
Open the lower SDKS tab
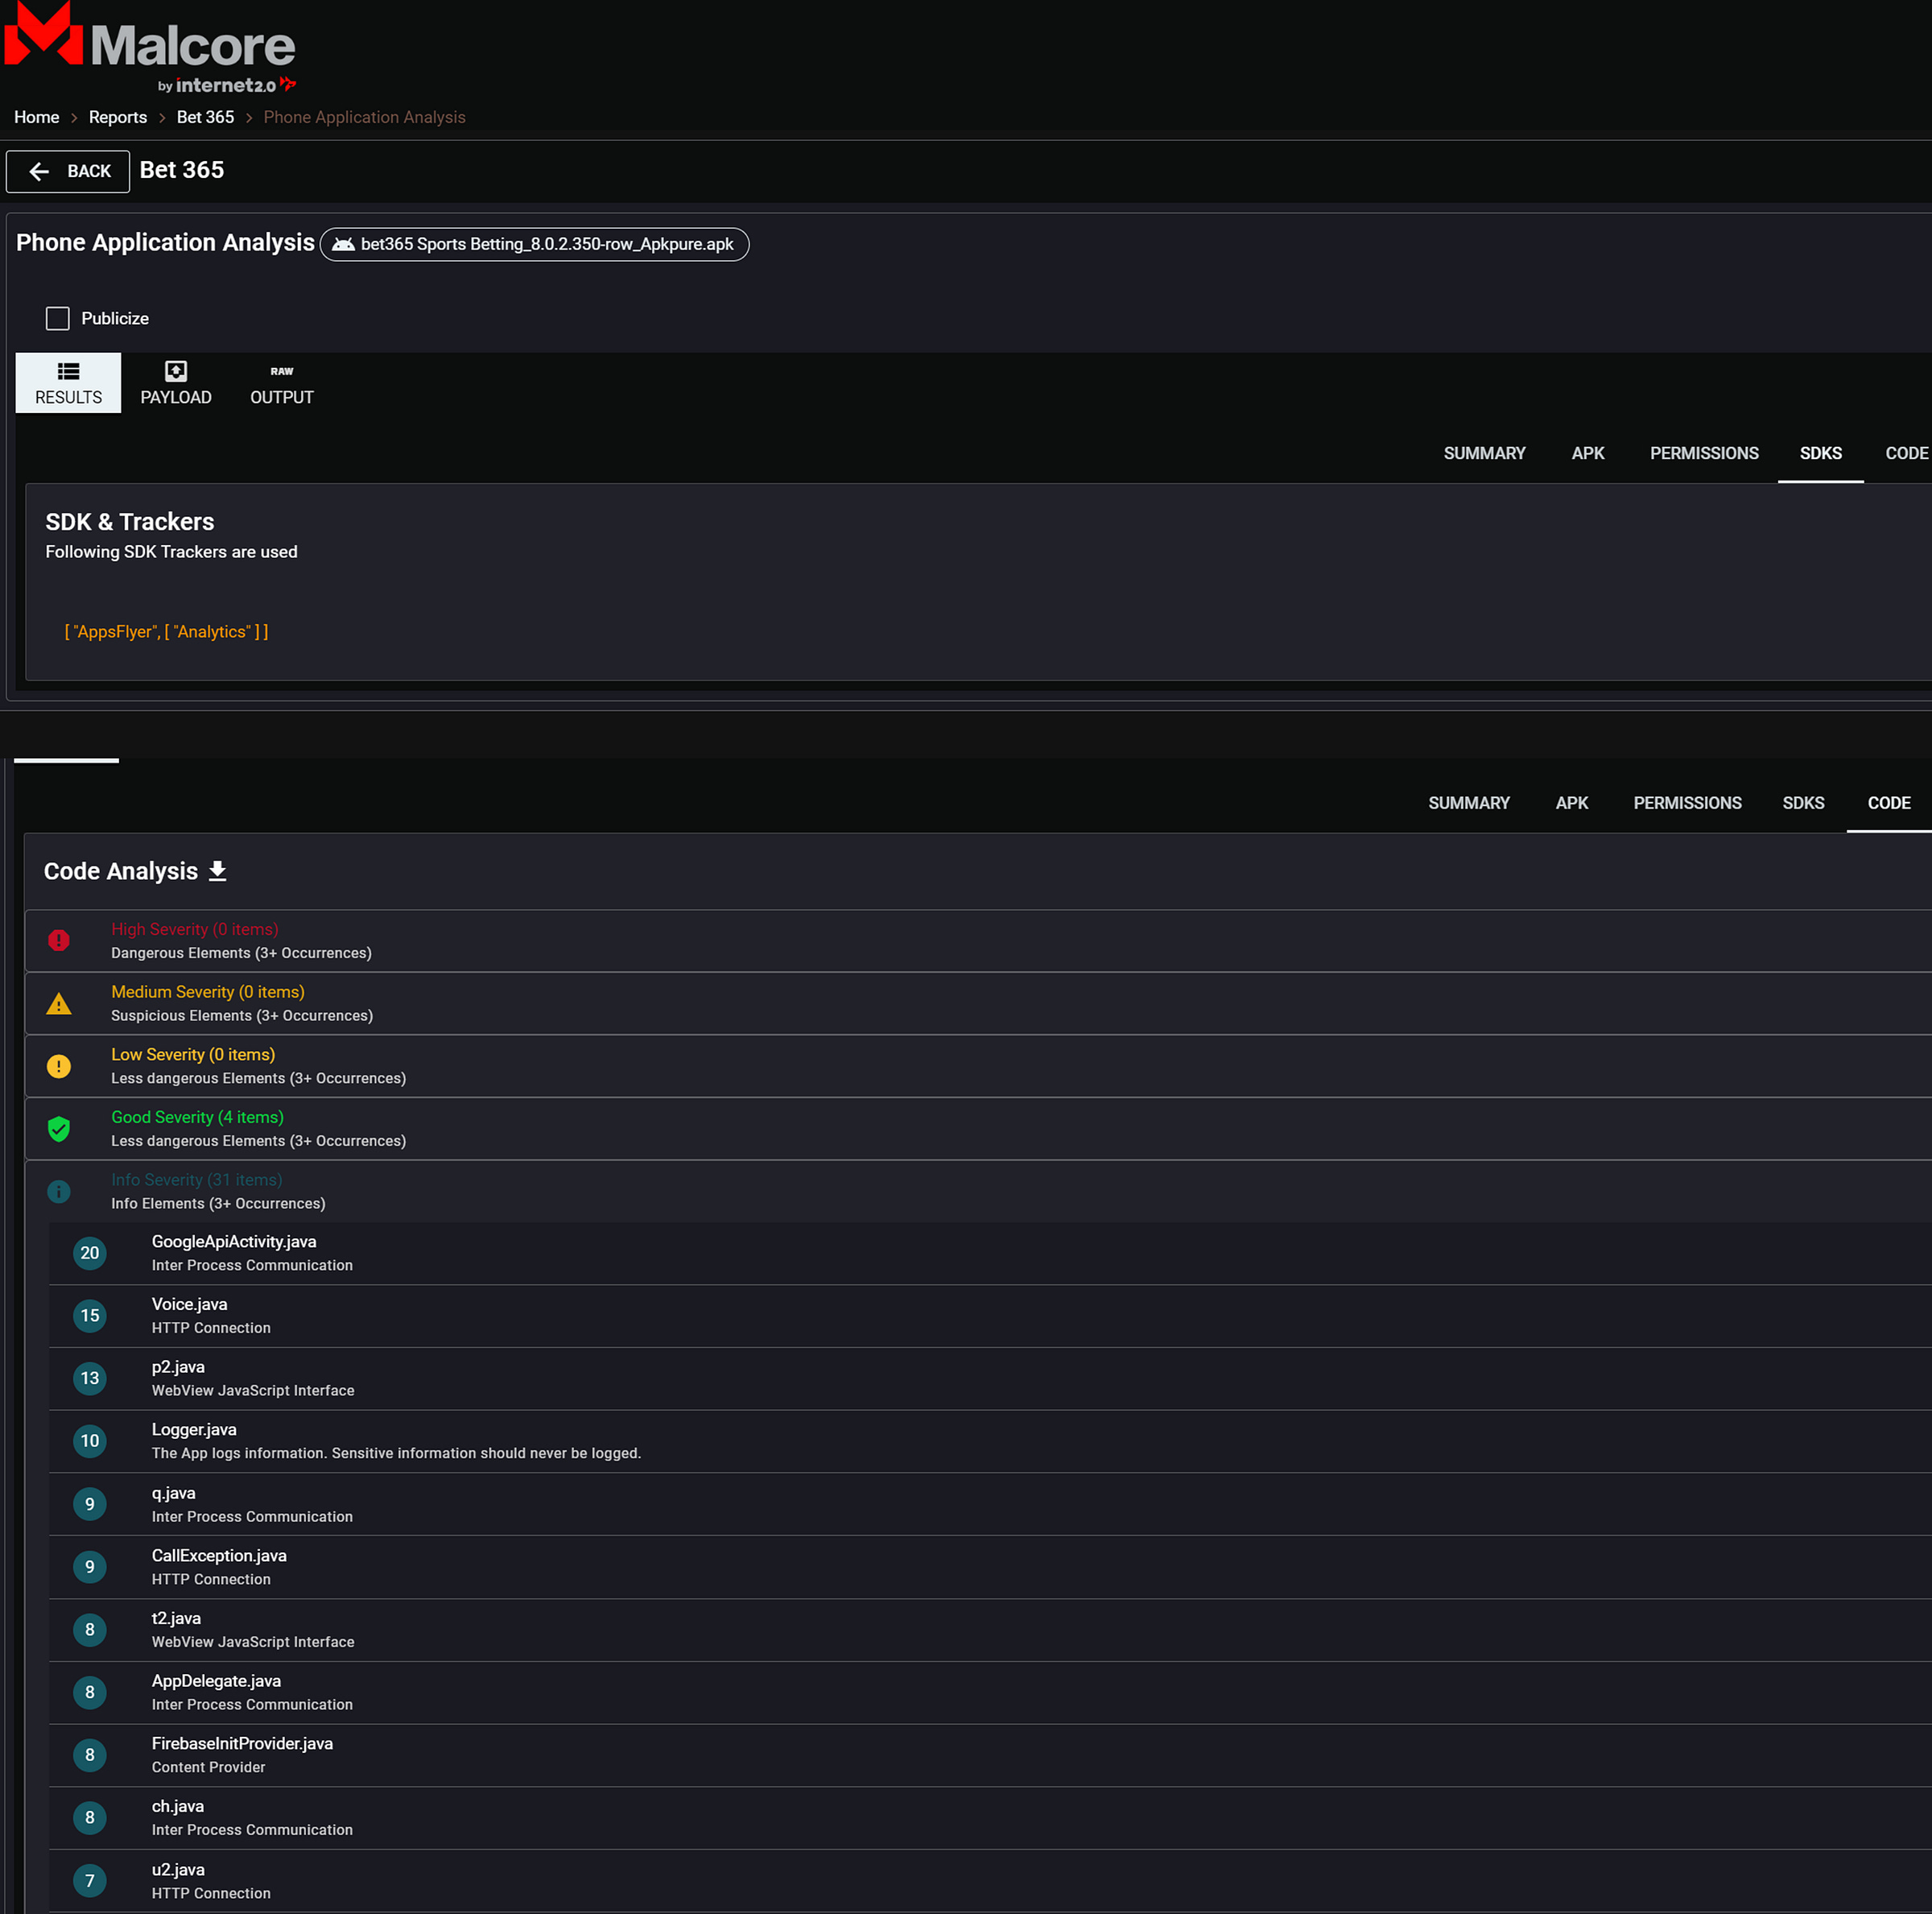tap(1803, 804)
